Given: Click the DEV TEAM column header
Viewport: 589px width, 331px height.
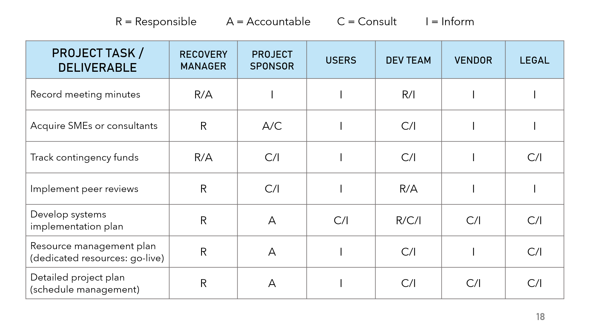Looking at the screenshot, I should pos(408,60).
